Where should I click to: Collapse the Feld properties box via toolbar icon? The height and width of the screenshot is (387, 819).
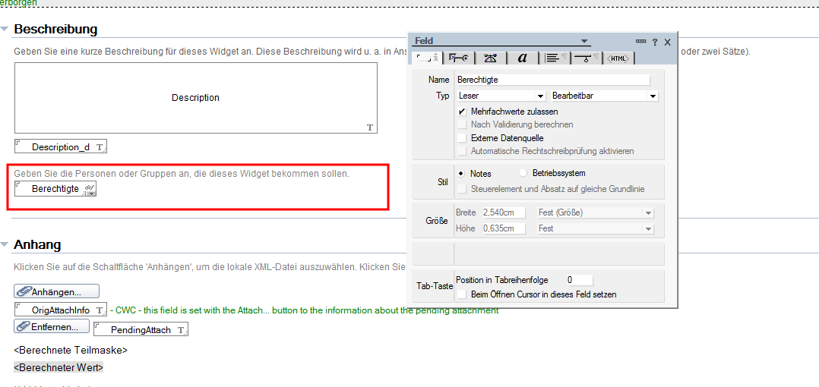[x=640, y=42]
